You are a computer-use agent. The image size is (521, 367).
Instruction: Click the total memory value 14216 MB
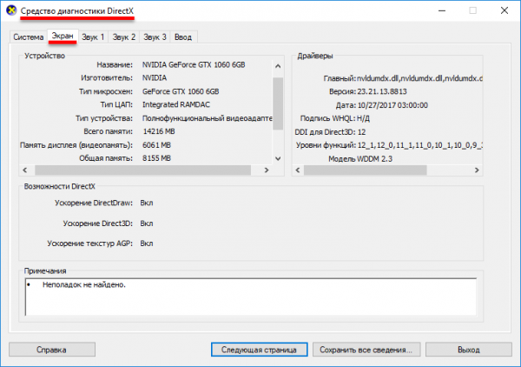click(159, 131)
